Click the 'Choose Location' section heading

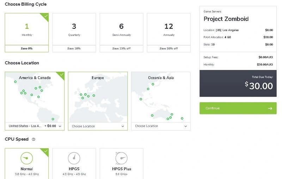click(x=22, y=63)
